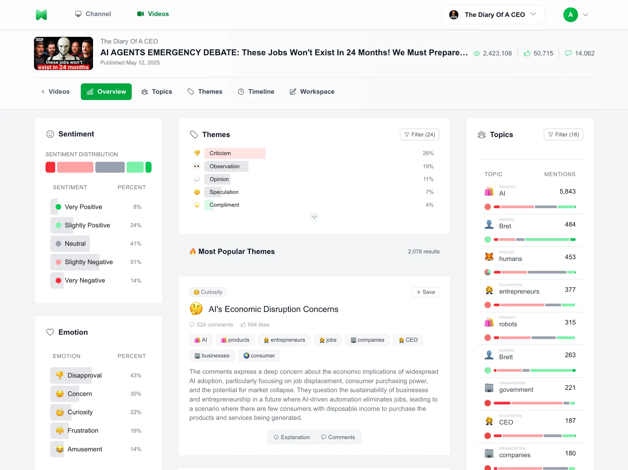Click the entrepreneurs topic chip

(284, 340)
